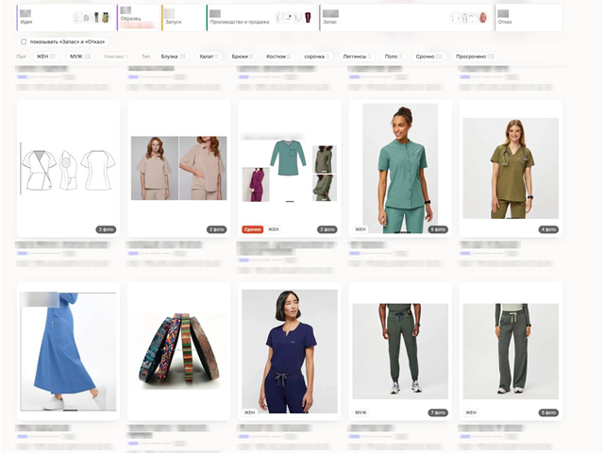Open the beige scrub suit card
This screenshot has width=604, height=453.
[178, 168]
